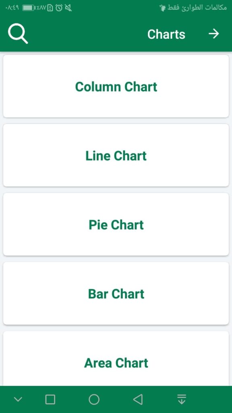Screen dimensions: 232x413
Task: Open the Line Chart screen
Action: [116, 155]
